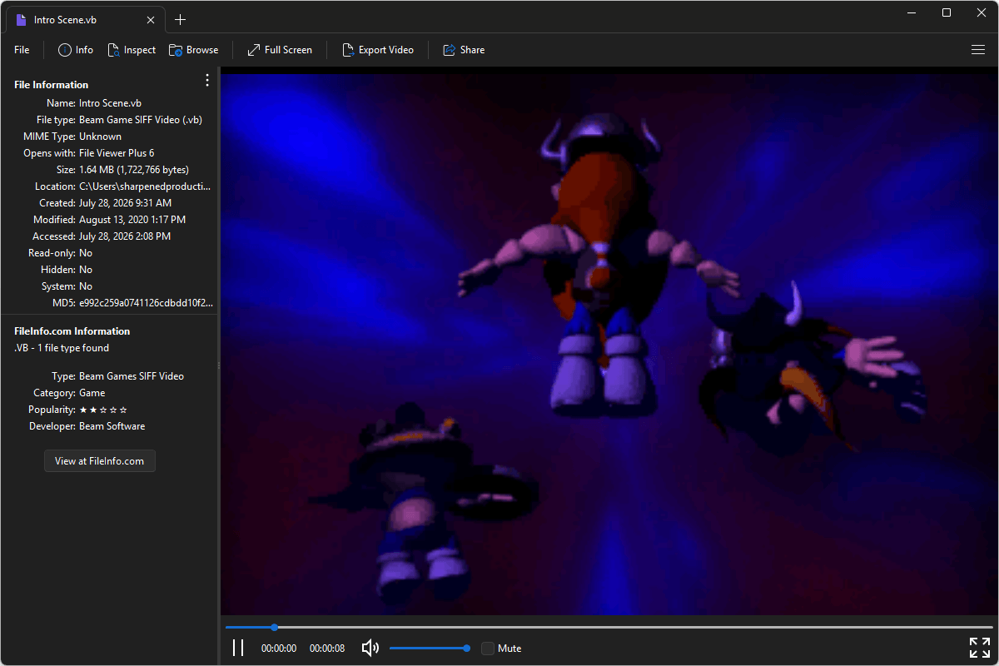Screen dimensions: 999x666
Task: Click the sidebar splitter handle
Action: 219,365
